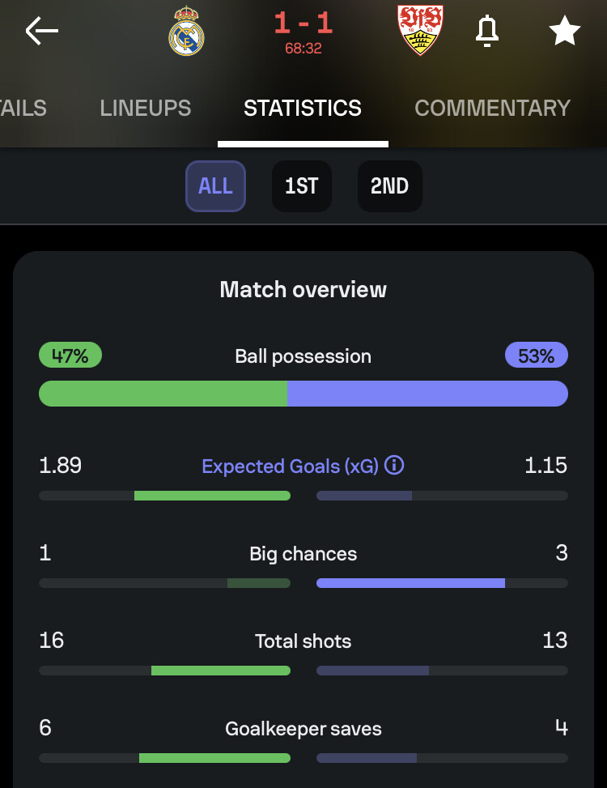
Task: Select the Statistics tab
Action: [x=303, y=109]
